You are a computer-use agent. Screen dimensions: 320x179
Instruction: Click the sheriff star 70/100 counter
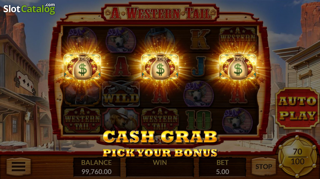pyautogui.click(x=298, y=157)
